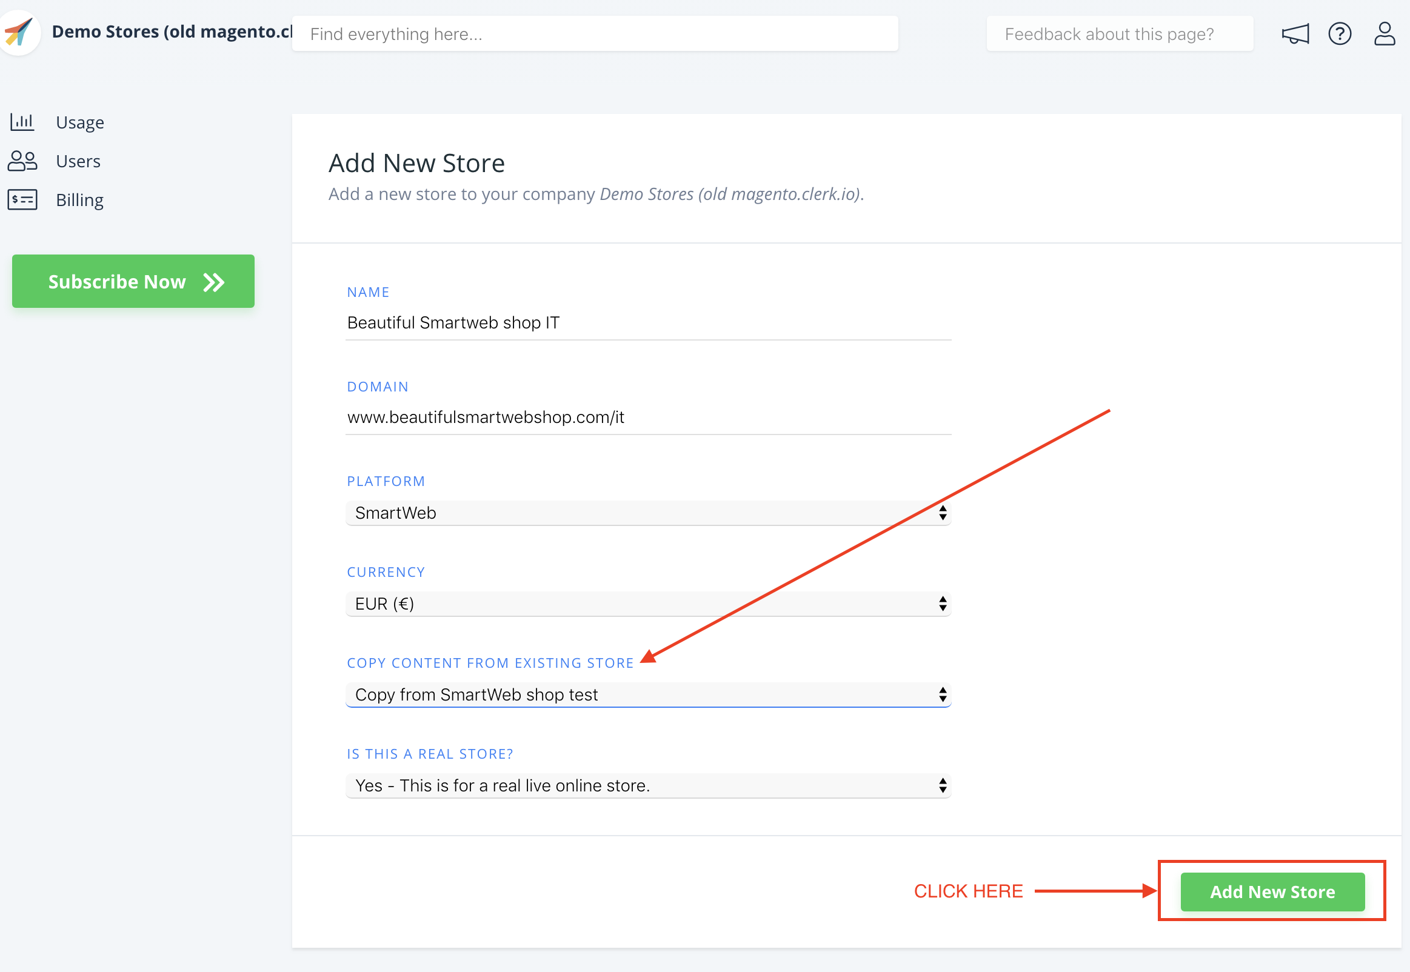Viewport: 1410px width, 972px height.
Task: Open the help question mark icon
Action: (1340, 33)
